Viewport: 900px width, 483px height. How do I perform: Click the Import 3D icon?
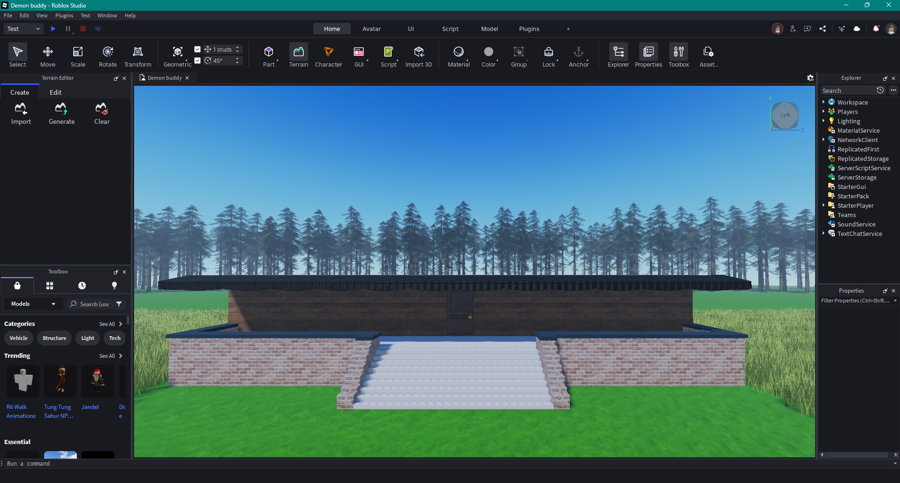pos(418,56)
